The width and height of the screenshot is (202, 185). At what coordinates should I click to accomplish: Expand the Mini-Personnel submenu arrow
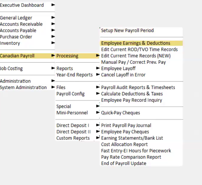98,112
